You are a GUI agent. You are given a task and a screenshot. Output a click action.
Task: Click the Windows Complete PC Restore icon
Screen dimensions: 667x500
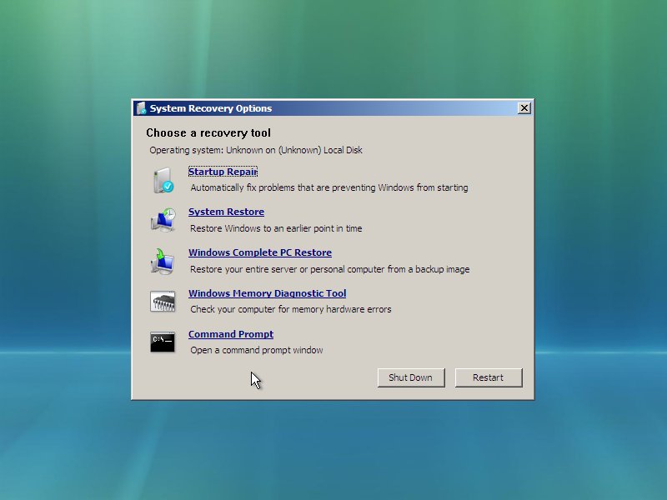click(x=163, y=261)
